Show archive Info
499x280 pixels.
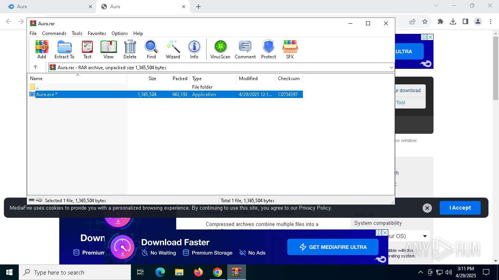click(194, 49)
